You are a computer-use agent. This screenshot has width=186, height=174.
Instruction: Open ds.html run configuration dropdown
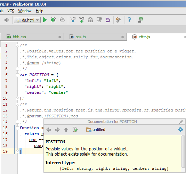[27, 20]
